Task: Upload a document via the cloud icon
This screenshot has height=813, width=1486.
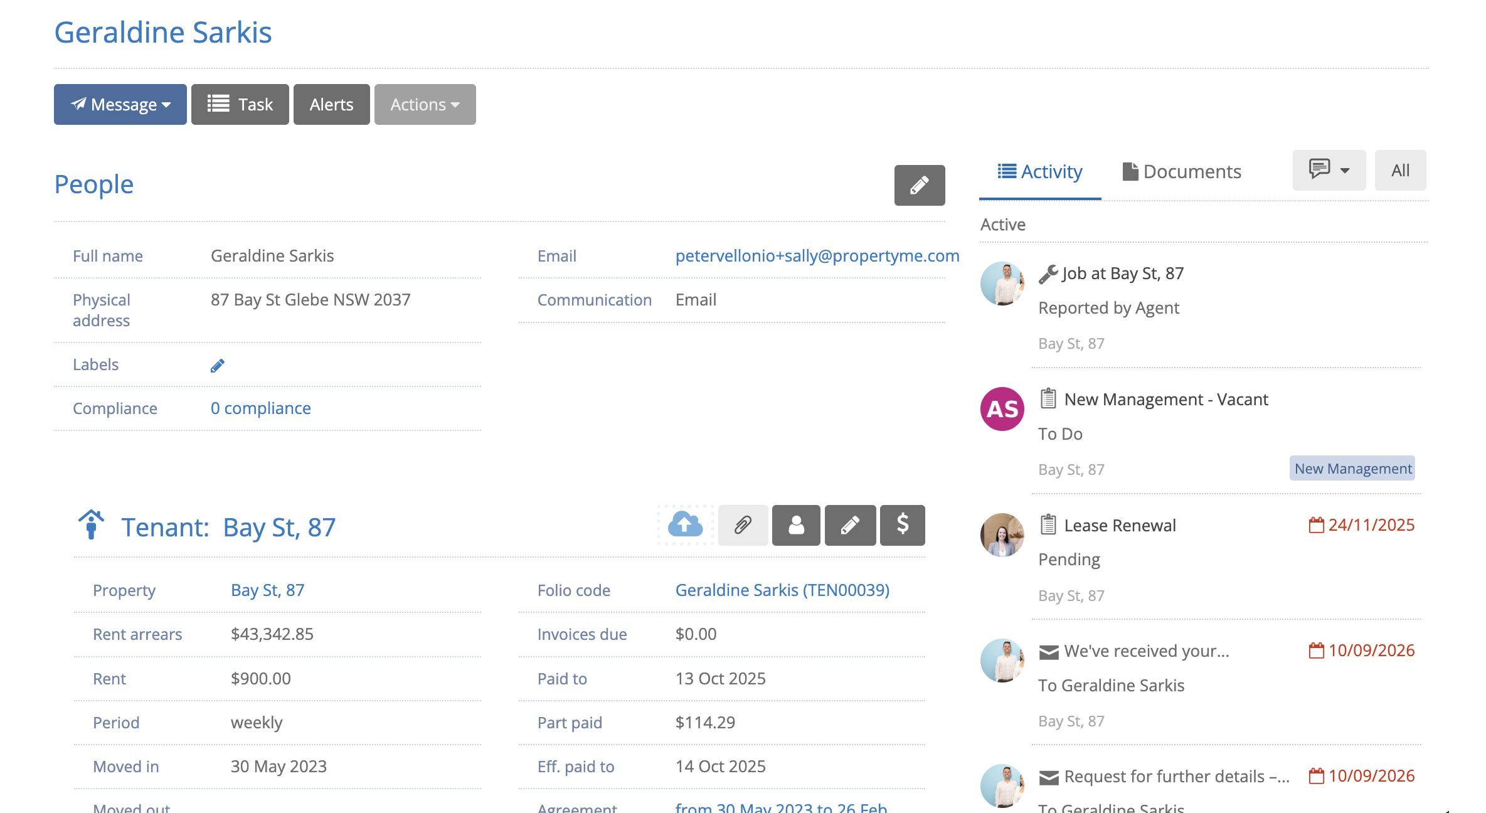Action: (686, 525)
